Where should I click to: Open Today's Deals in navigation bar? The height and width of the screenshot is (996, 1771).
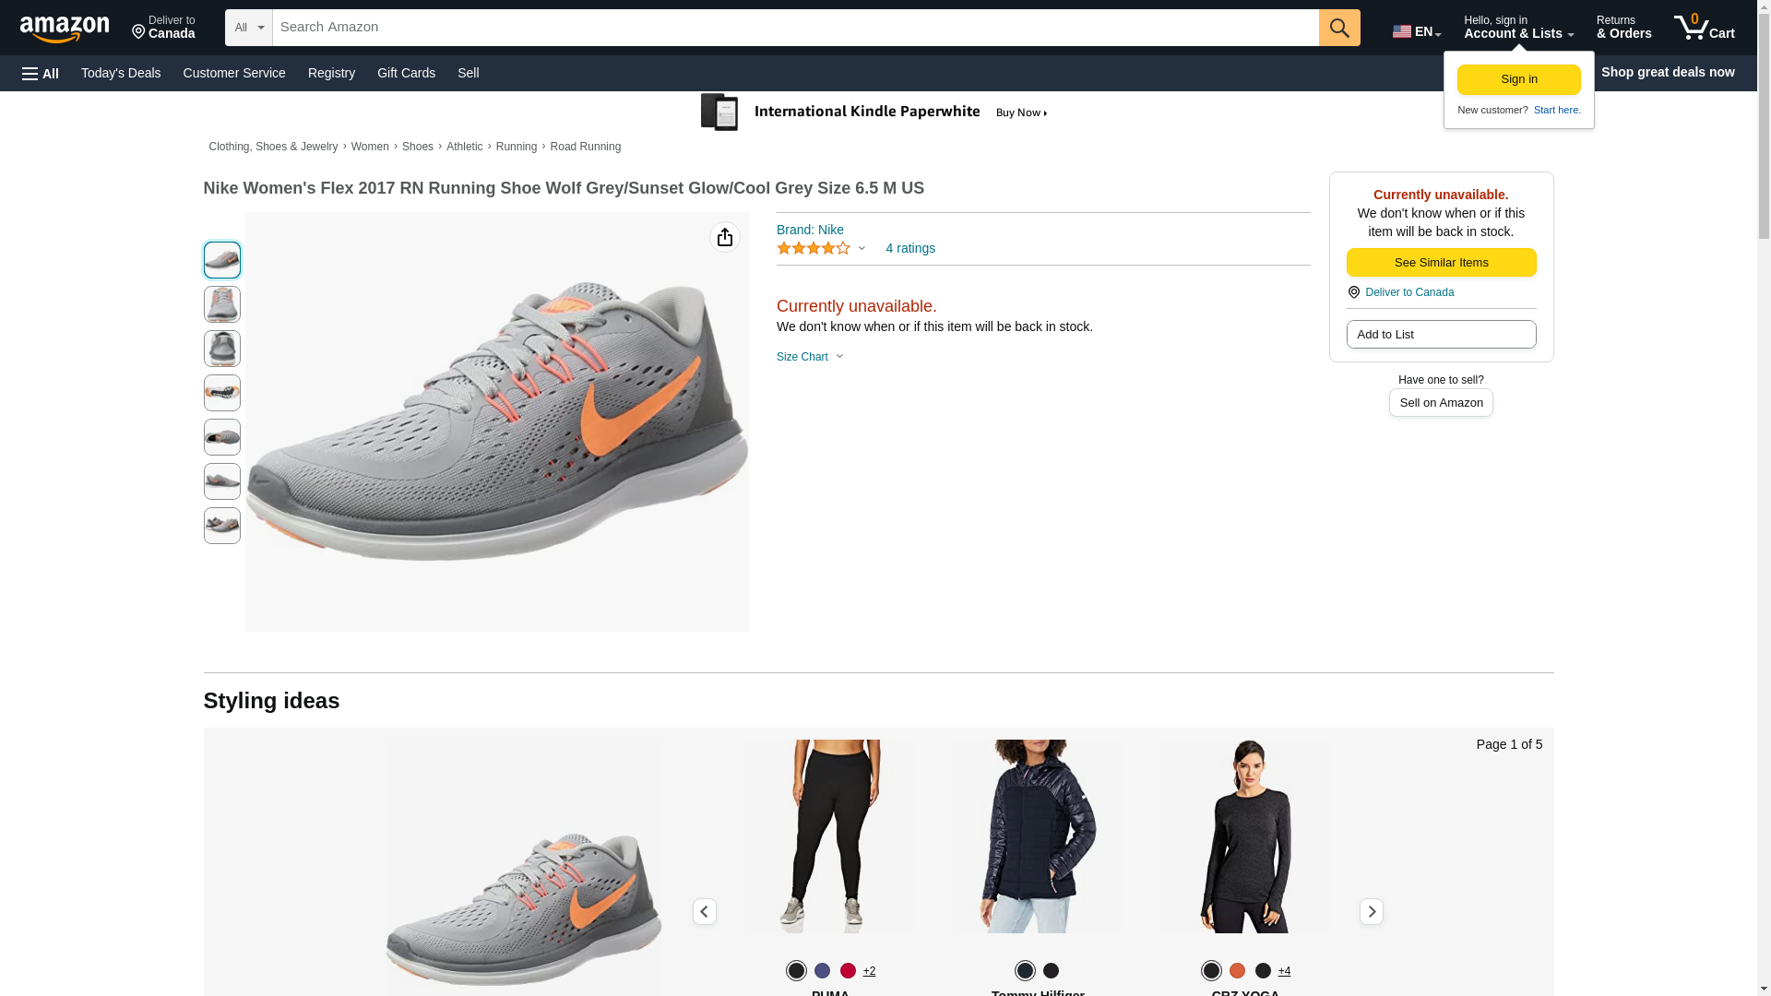[x=121, y=73]
